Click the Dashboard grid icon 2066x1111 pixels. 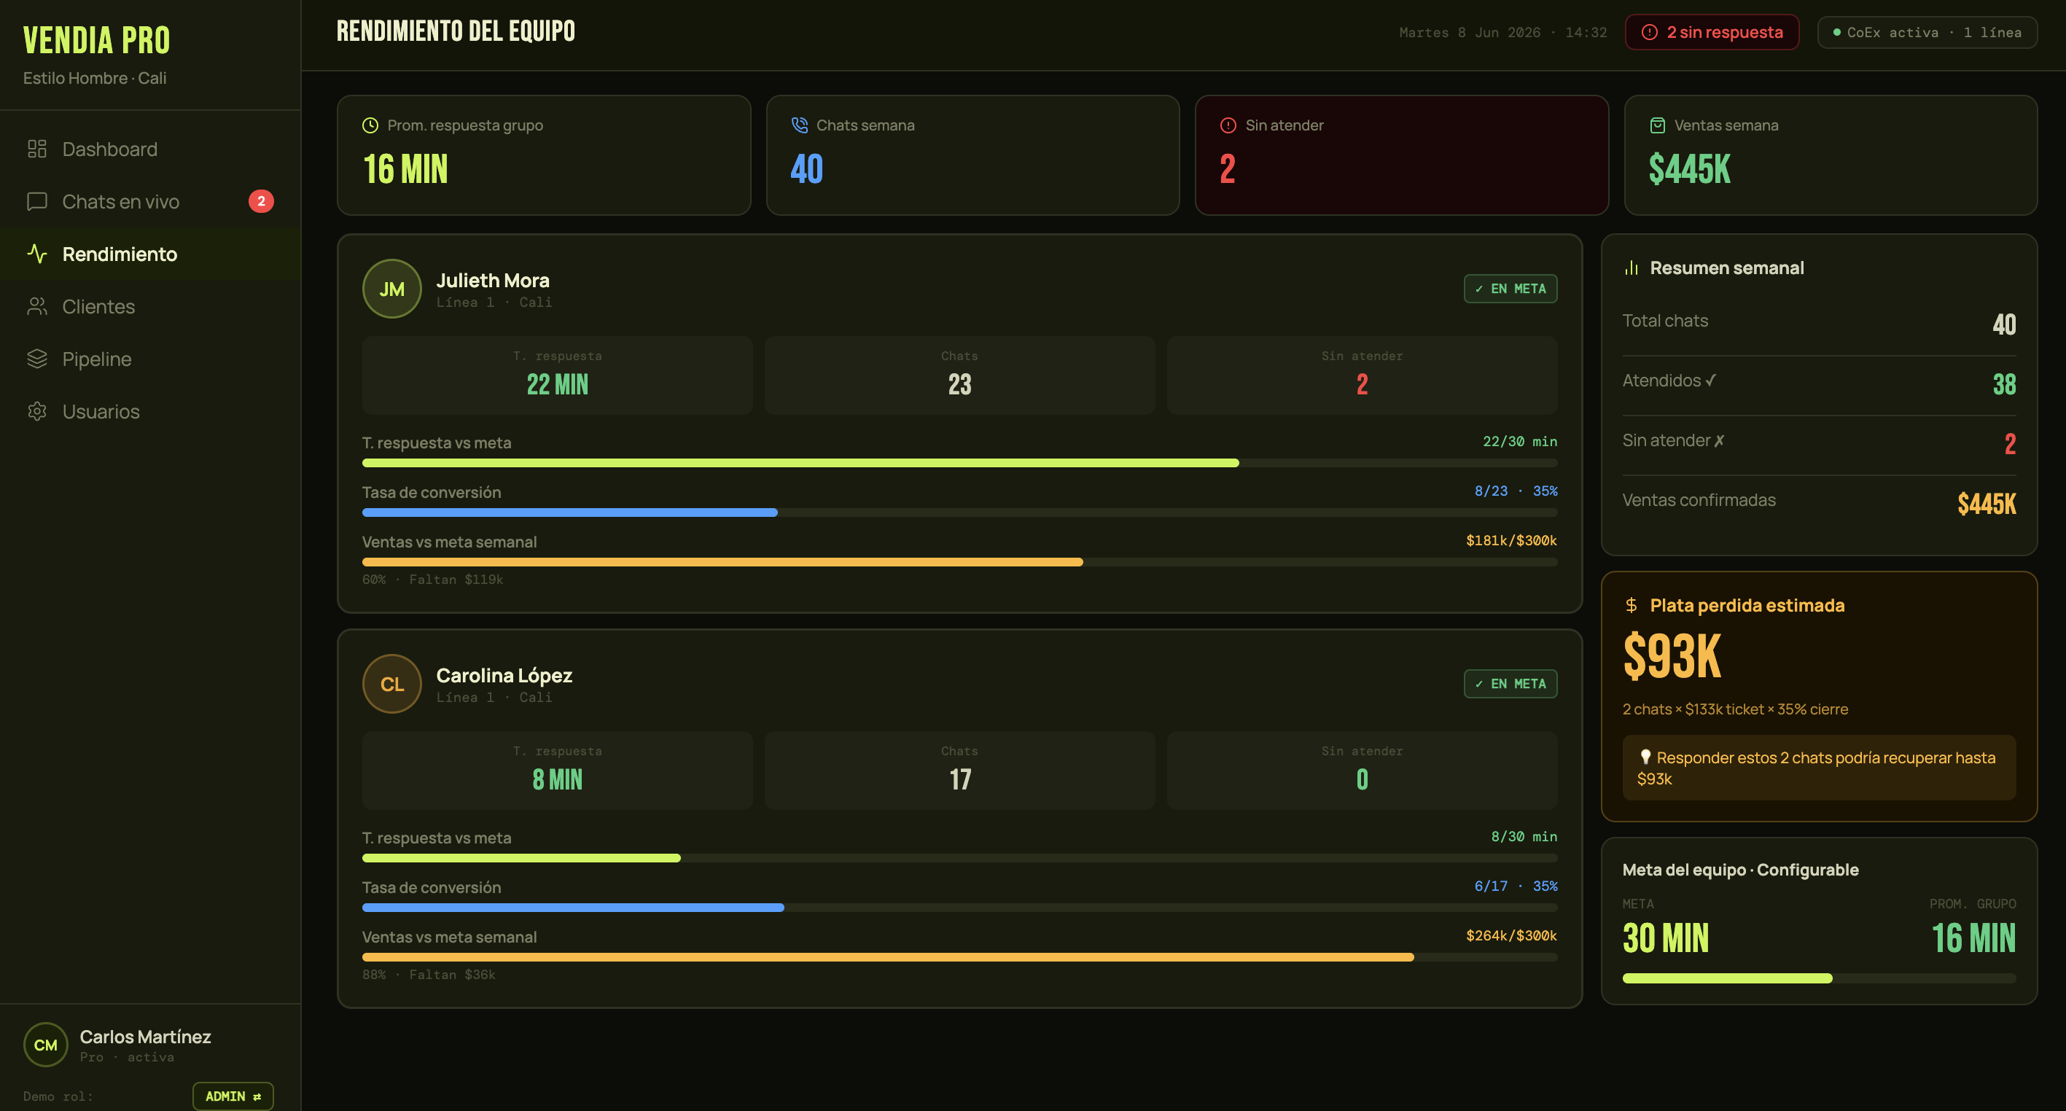click(37, 149)
